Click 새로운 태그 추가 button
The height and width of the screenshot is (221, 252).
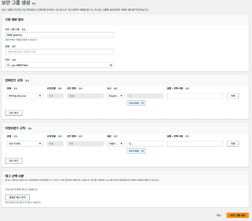click(x=17, y=197)
